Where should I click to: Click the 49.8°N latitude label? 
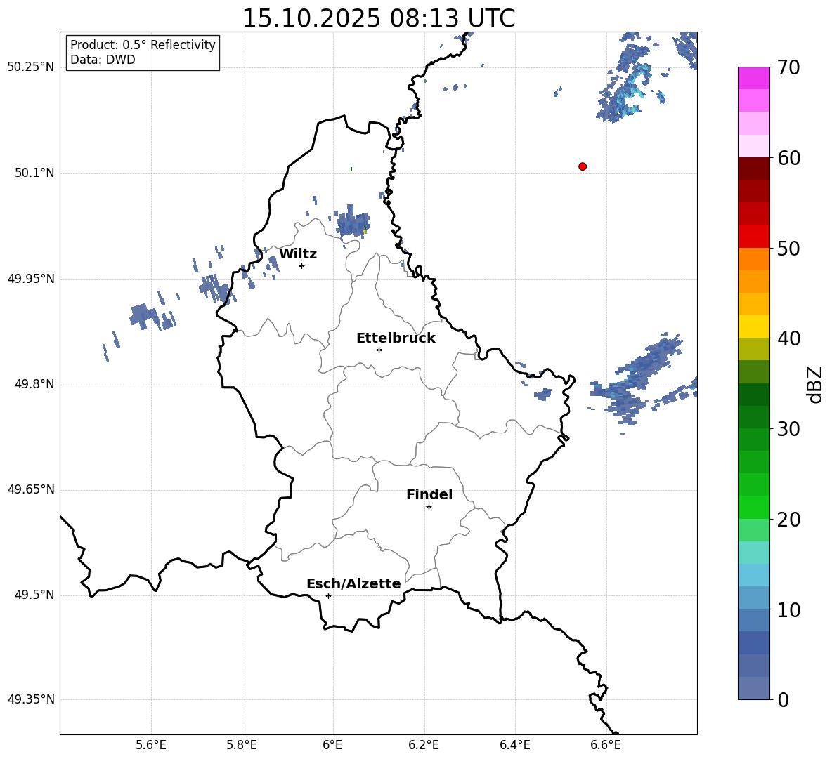pyautogui.click(x=34, y=384)
